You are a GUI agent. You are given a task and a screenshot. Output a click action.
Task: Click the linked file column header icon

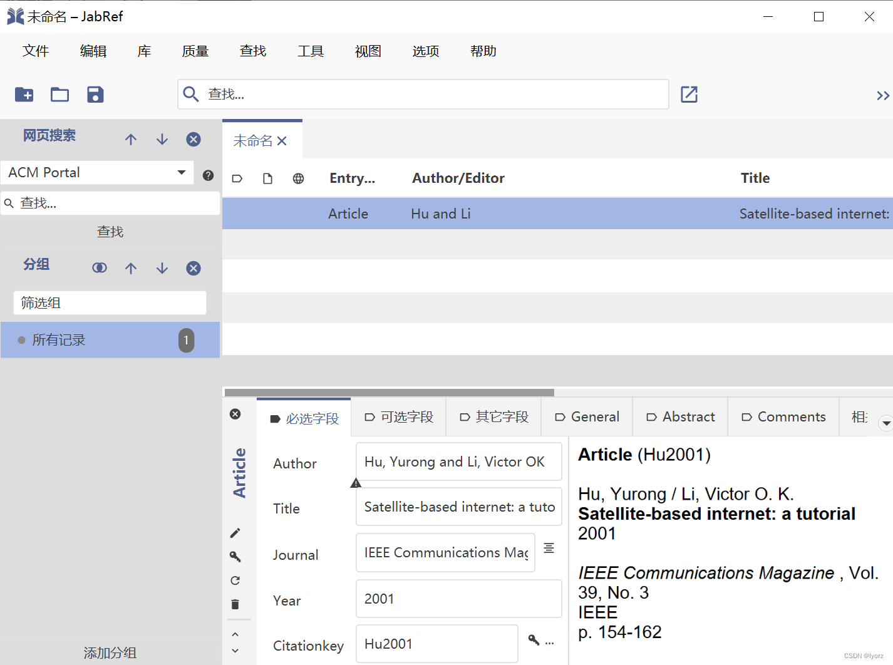267,178
